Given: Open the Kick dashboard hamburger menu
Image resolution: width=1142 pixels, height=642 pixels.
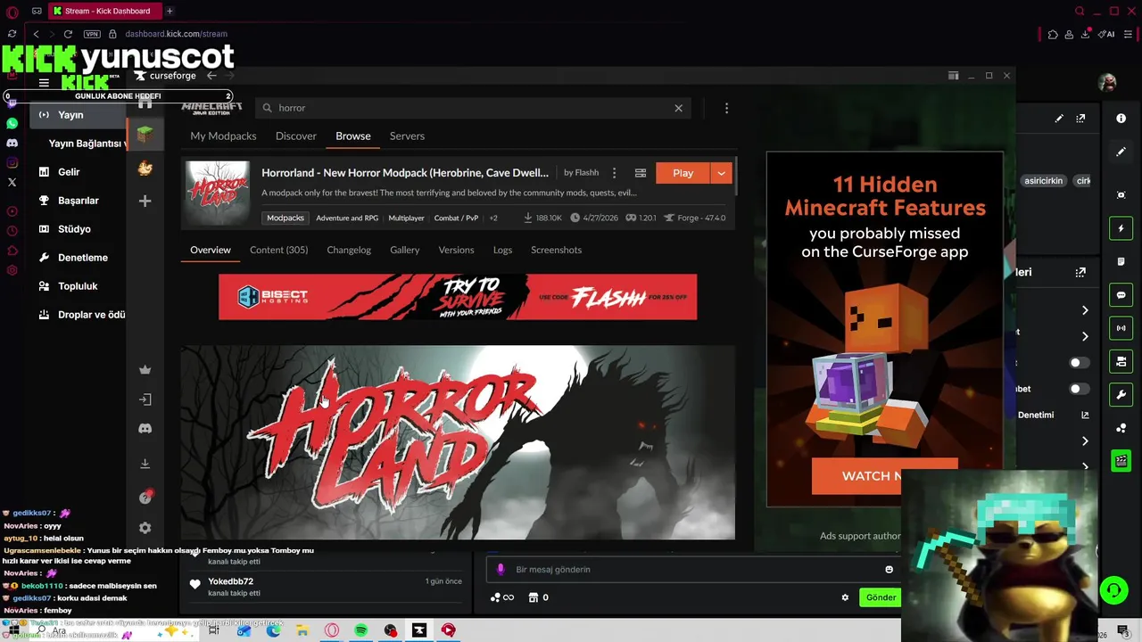Looking at the screenshot, I should (43, 83).
